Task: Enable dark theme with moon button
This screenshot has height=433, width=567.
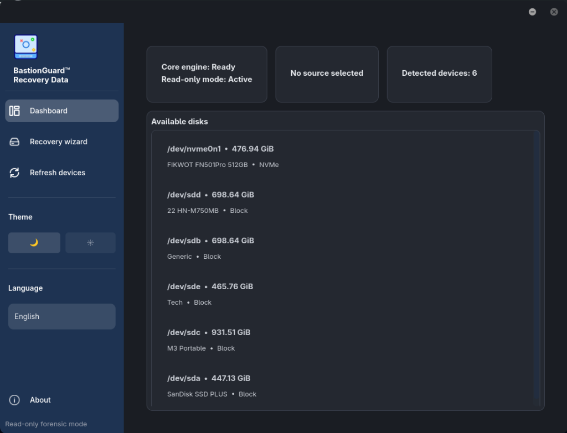Action: [x=34, y=243]
